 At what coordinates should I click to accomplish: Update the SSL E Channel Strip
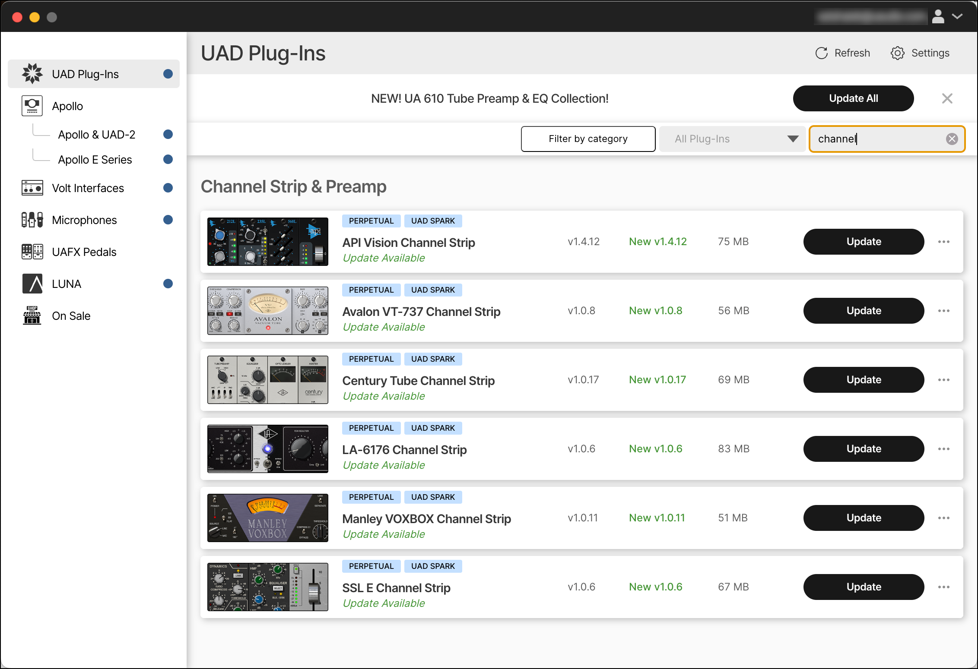point(863,587)
